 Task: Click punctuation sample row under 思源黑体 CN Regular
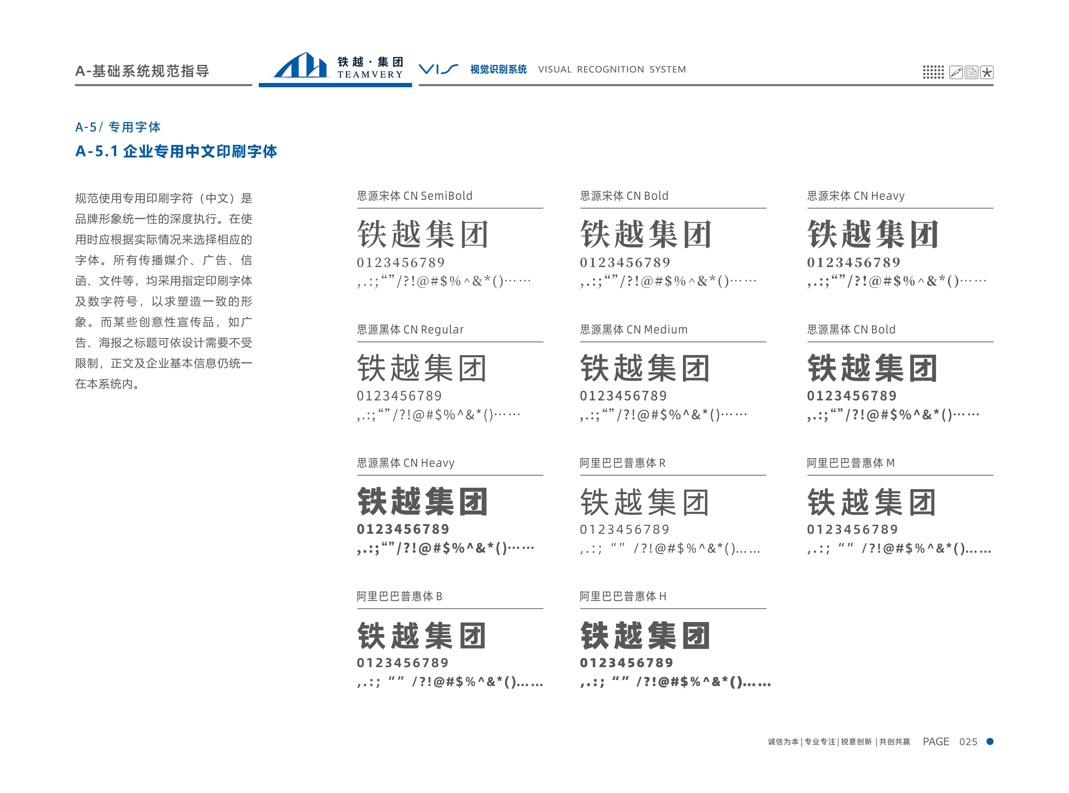pyautogui.click(x=438, y=414)
